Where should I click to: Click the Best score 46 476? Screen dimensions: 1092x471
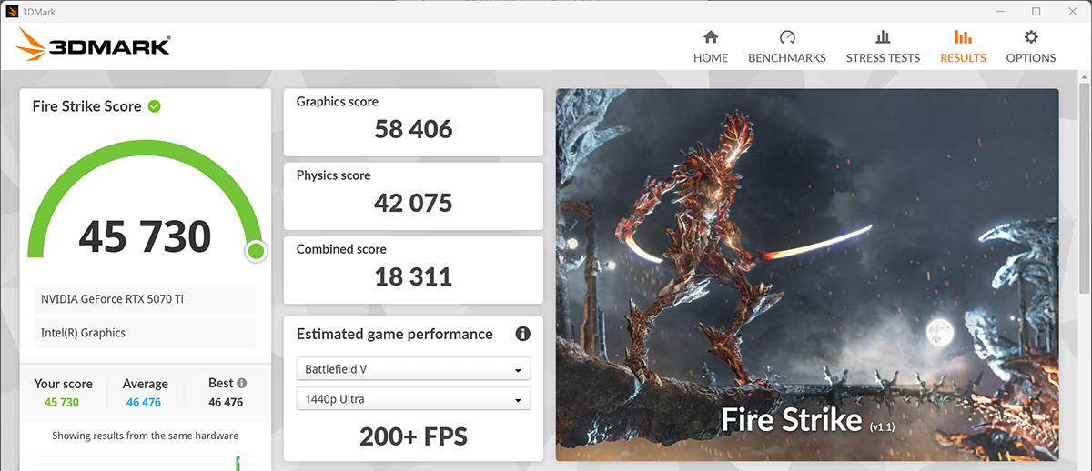coord(226,402)
